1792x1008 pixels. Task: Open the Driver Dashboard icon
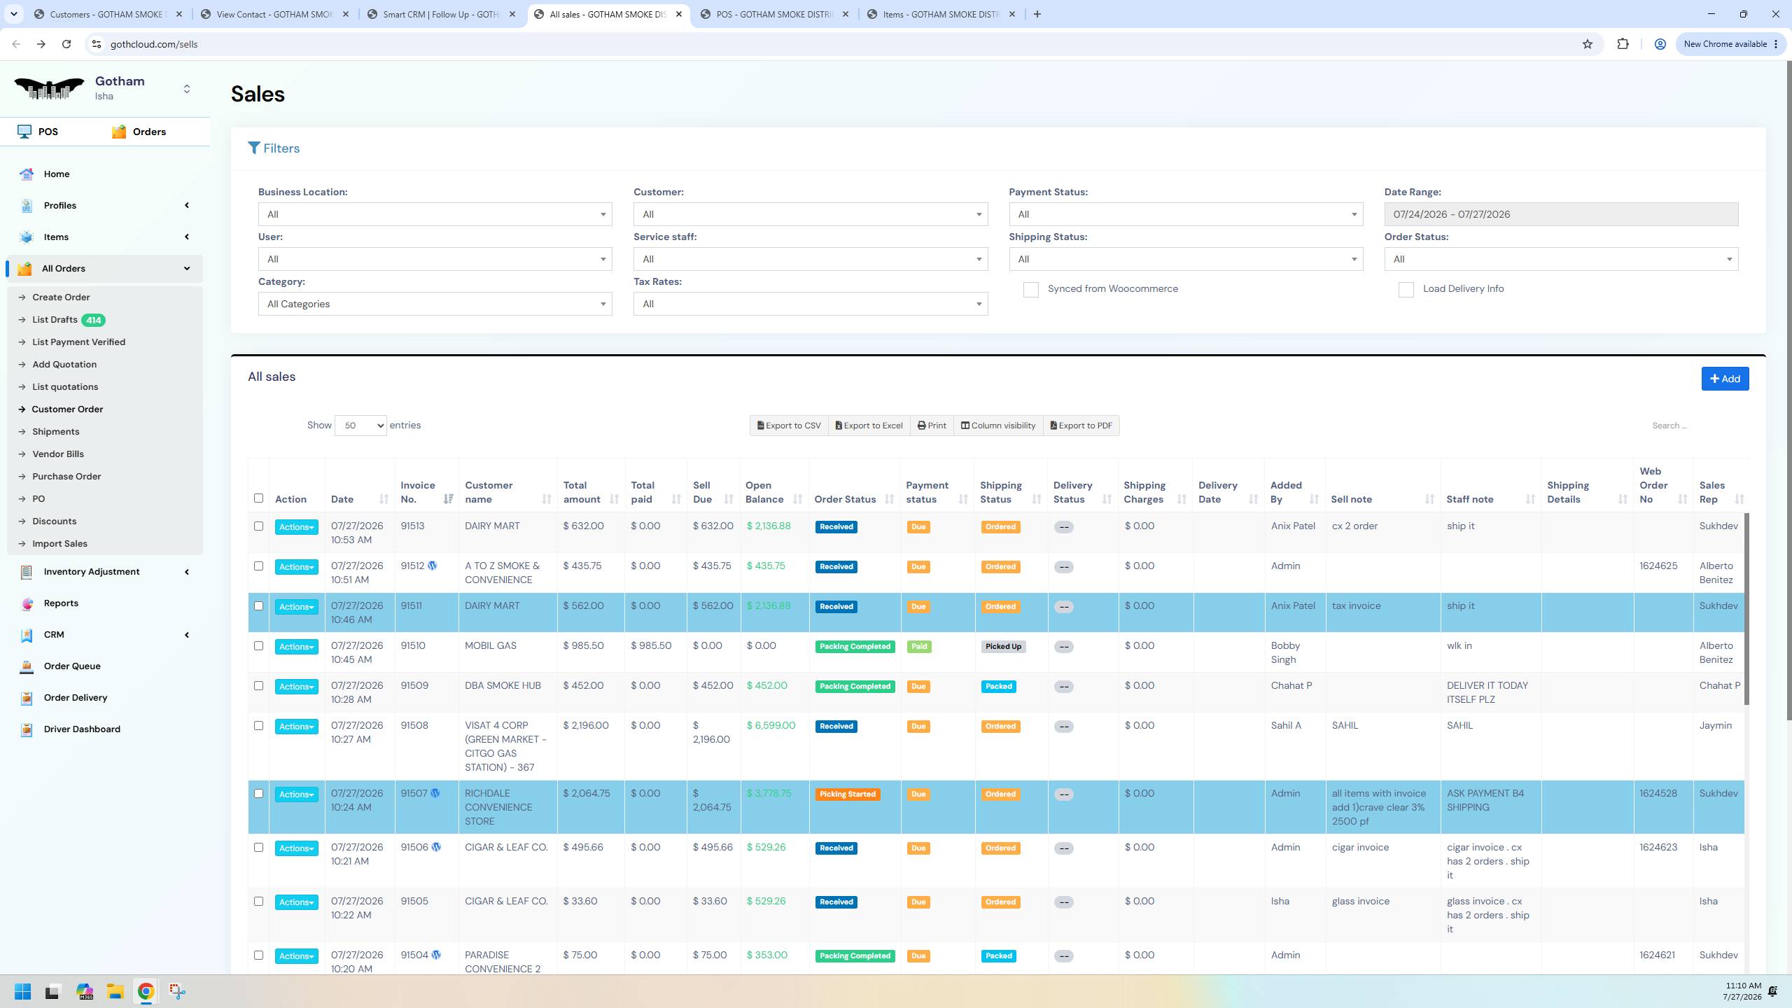coord(27,729)
